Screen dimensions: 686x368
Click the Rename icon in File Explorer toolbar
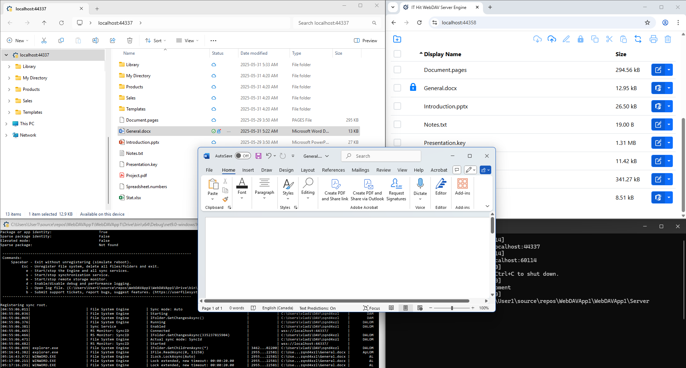point(95,40)
